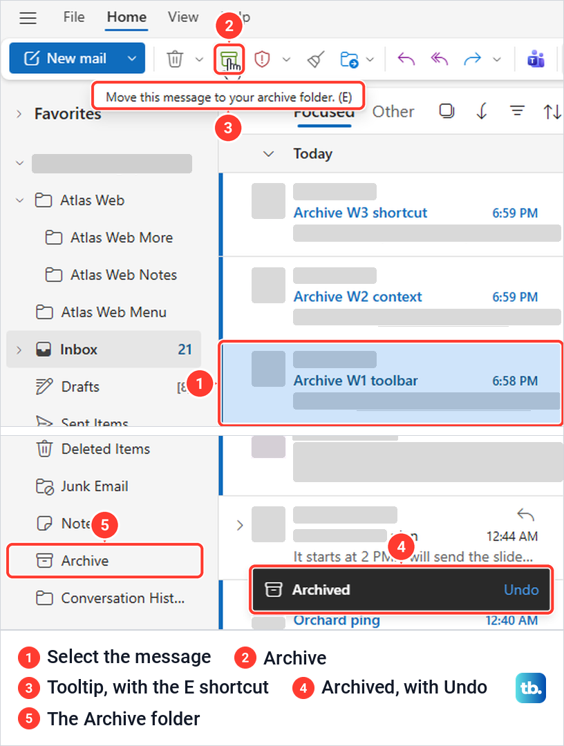The height and width of the screenshot is (746, 564).
Task: Open the Atlas Web folder
Action: [x=93, y=200]
